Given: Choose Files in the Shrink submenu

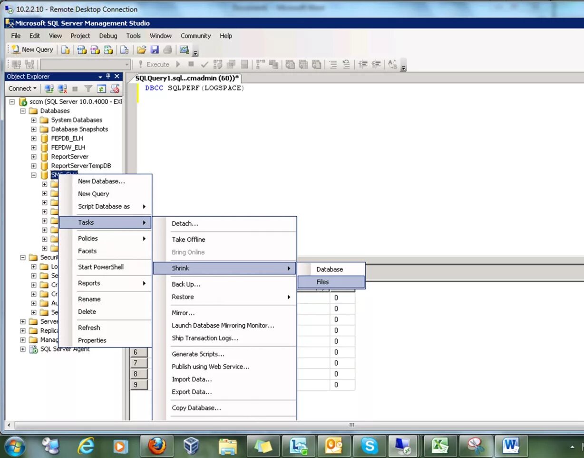Looking at the screenshot, I should coord(331,282).
